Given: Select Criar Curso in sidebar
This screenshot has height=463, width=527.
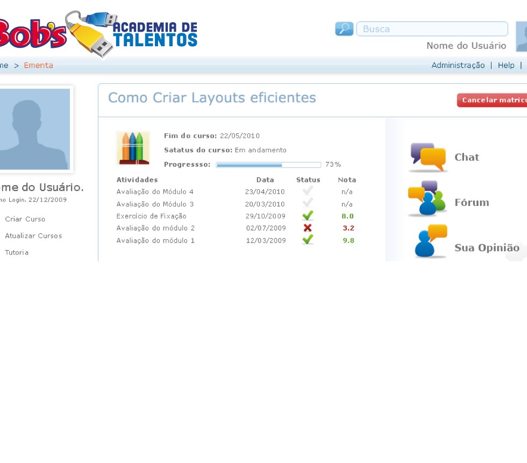Looking at the screenshot, I should click(x=25, y=219).
